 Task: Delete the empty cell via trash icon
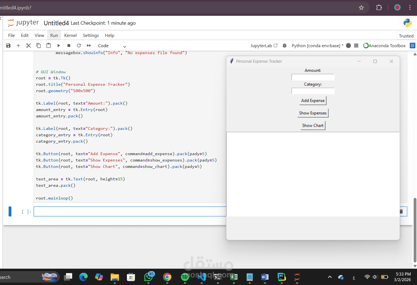[401, 211]
